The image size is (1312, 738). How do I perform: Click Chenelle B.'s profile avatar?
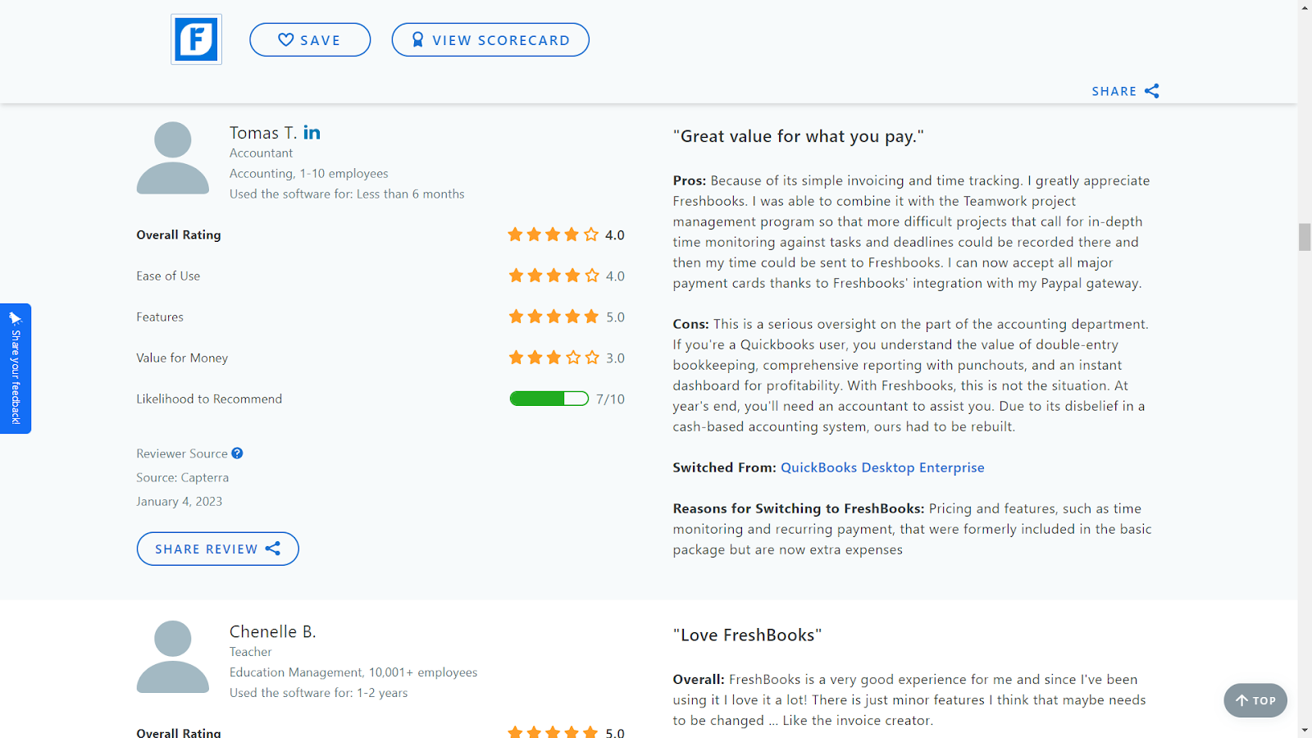[173, 657]
